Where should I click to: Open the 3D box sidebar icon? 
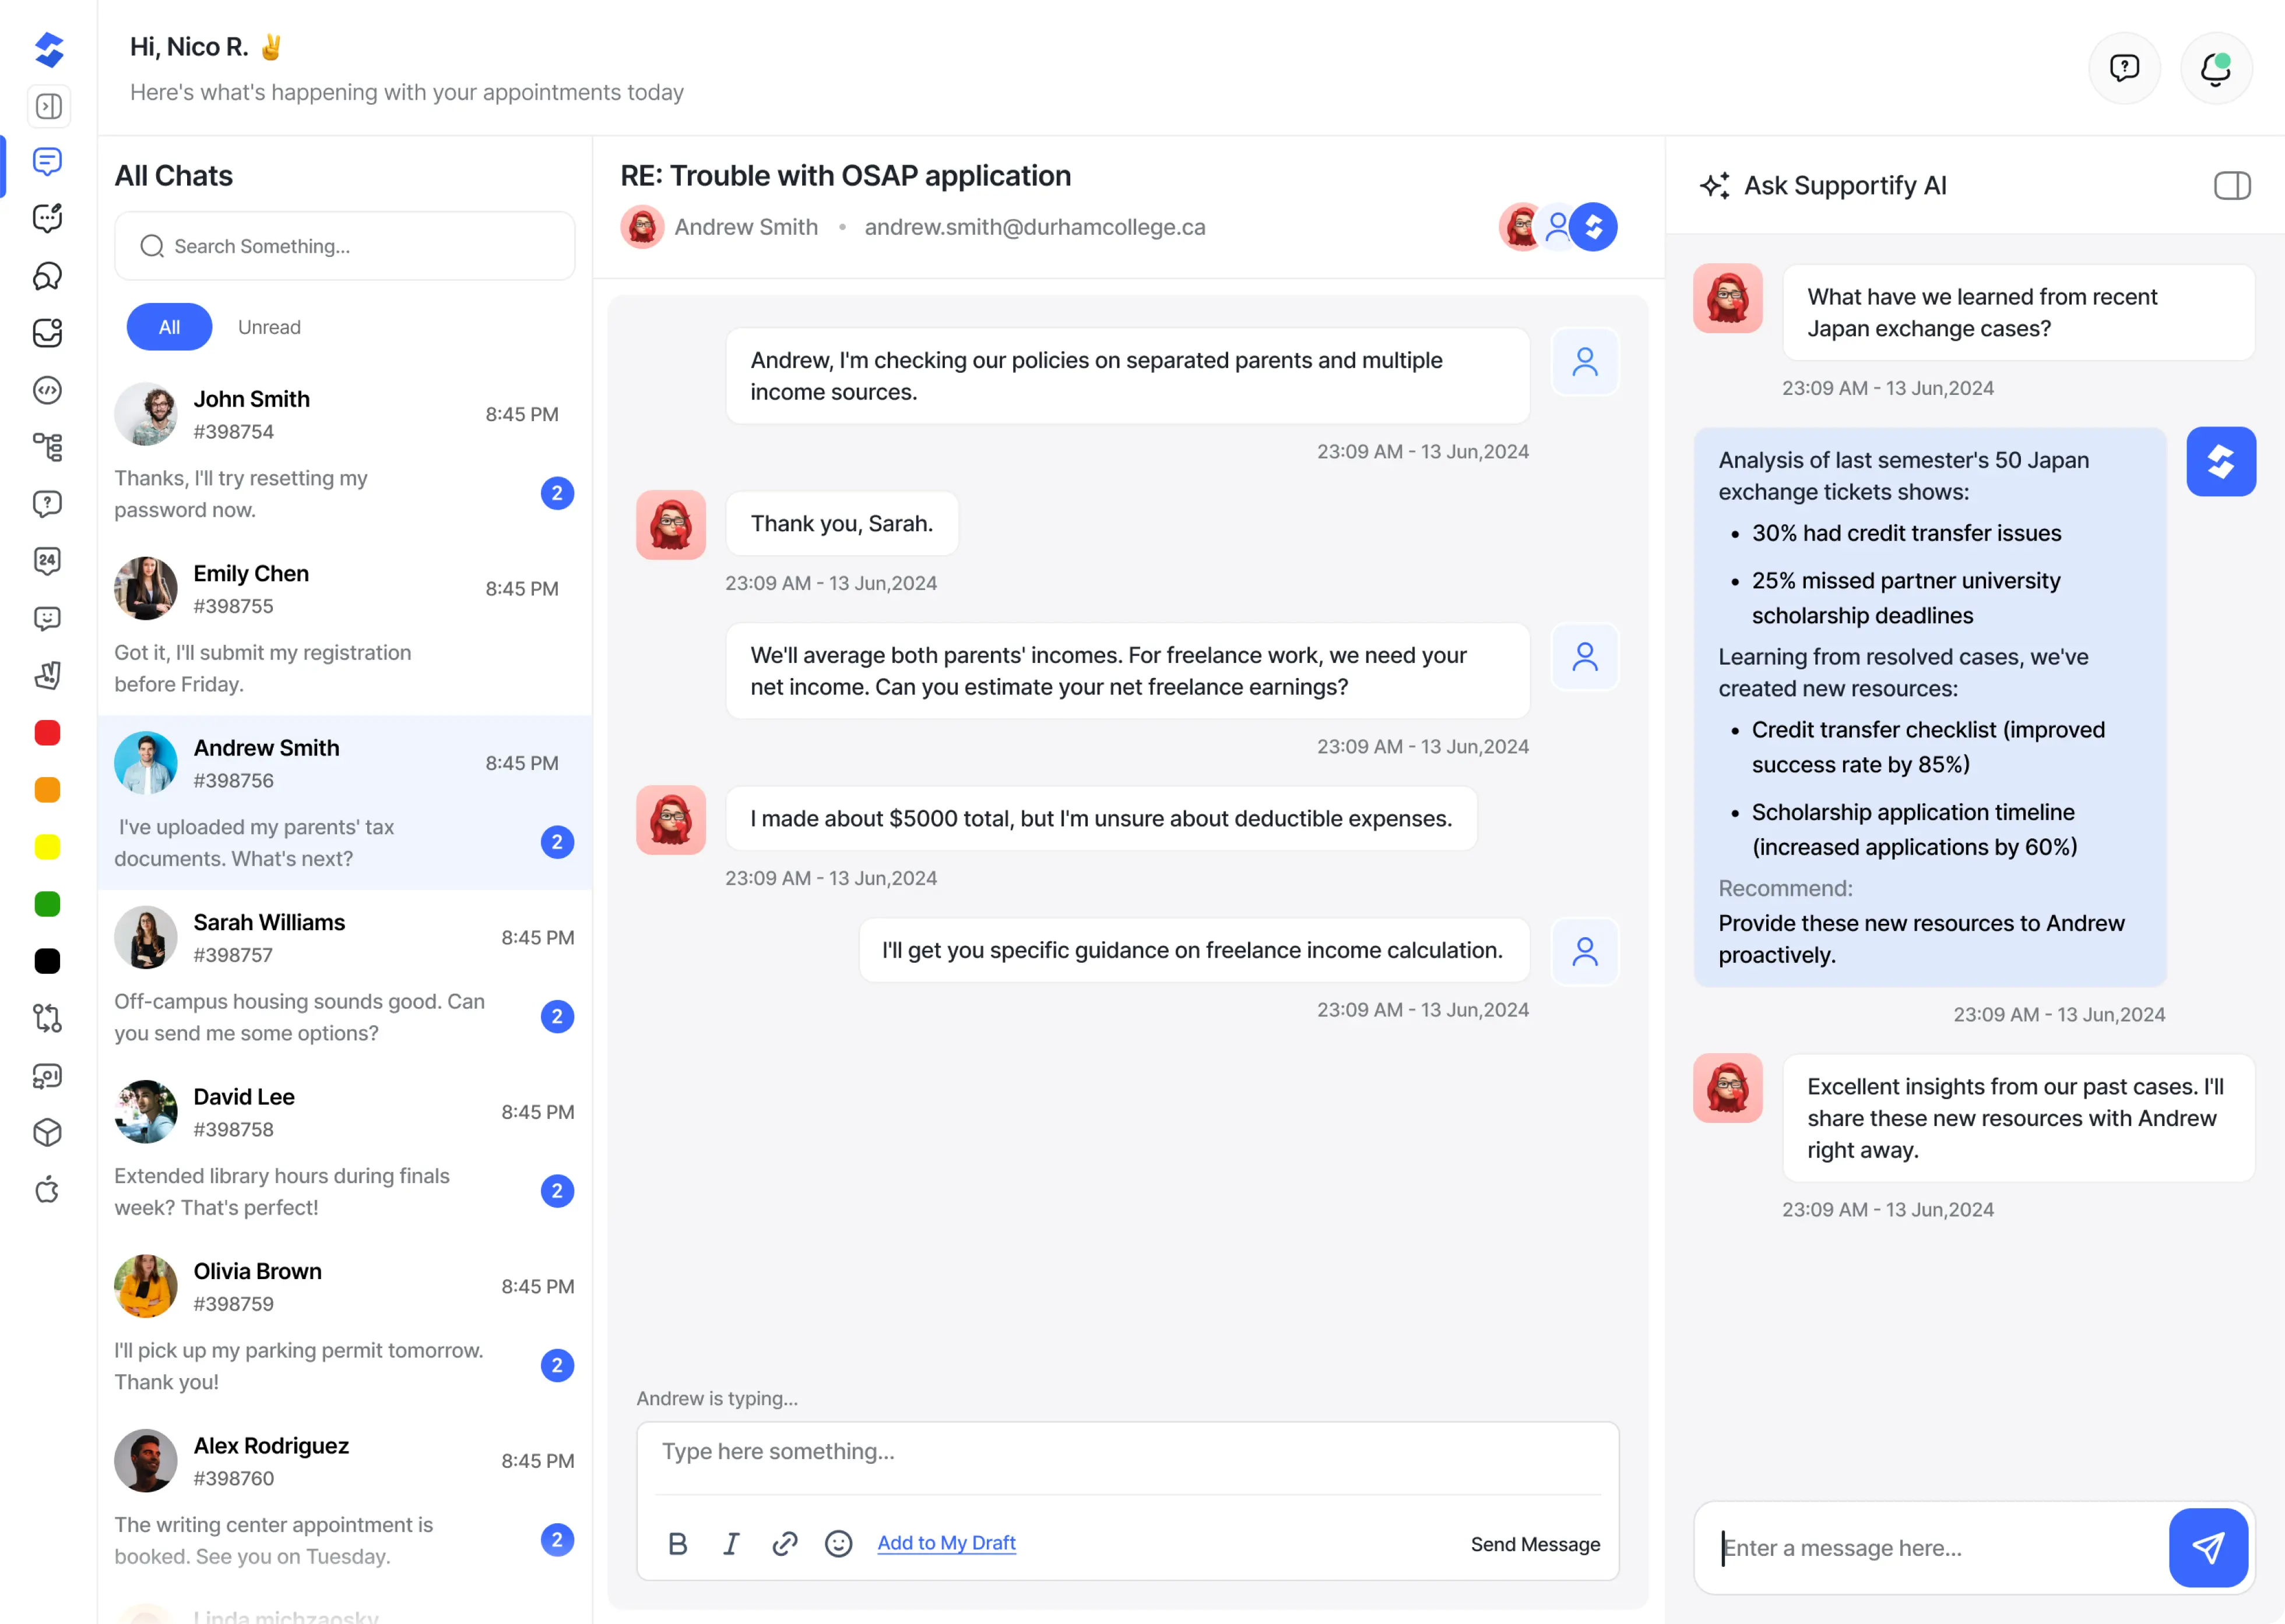coord(47,1133)
